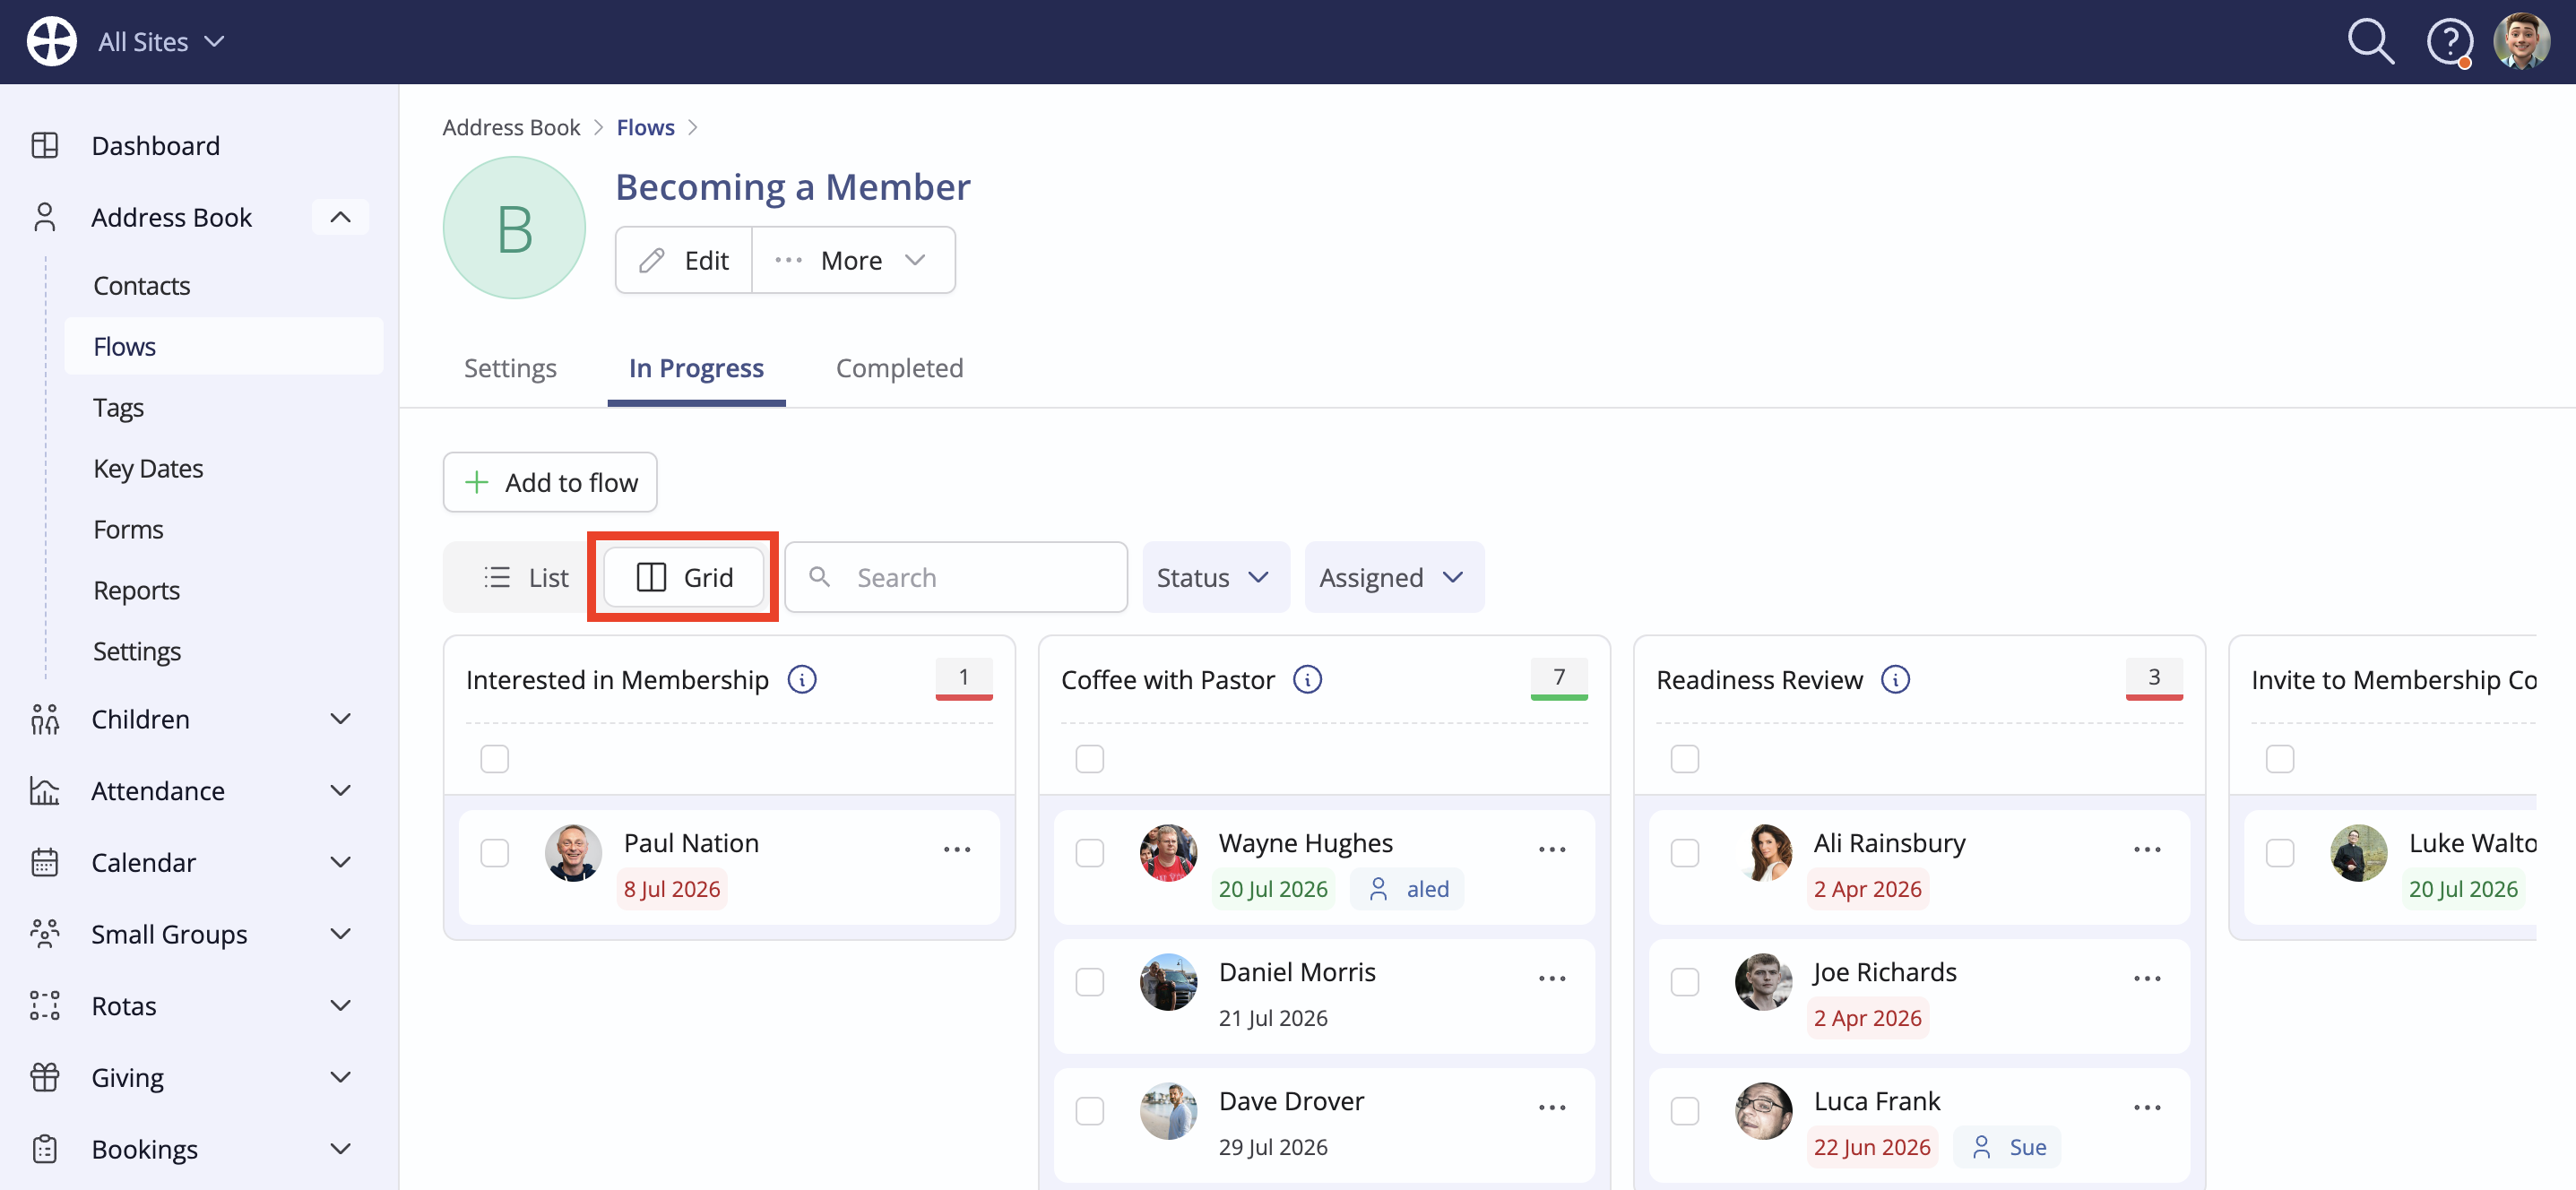The image size is (2576, 1190).
Task: Switch to List view
Action: (x=526, y=577)
